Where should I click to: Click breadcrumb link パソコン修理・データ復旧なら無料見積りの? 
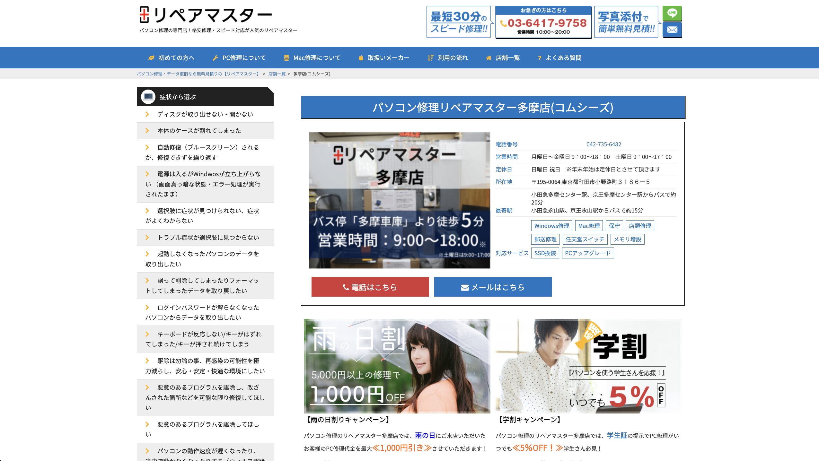[x=198, y=74]
